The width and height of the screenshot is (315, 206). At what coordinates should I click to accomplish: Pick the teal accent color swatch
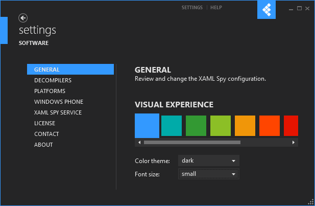click(172, 126)
